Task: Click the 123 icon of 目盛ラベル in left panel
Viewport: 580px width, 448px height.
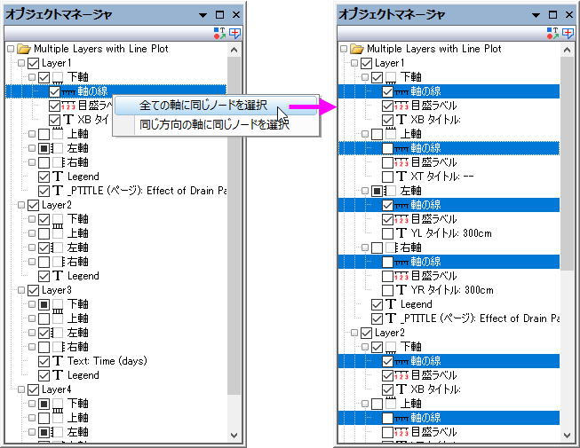Action: coord(68,106)
